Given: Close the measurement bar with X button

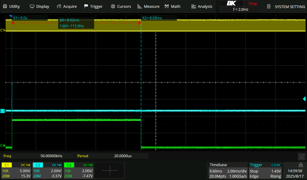Looking at the screenshot, I should (302, 157).
